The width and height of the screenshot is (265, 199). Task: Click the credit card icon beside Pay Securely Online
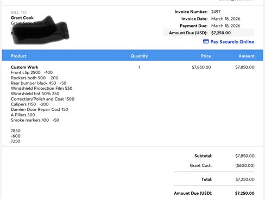(206, 41)
